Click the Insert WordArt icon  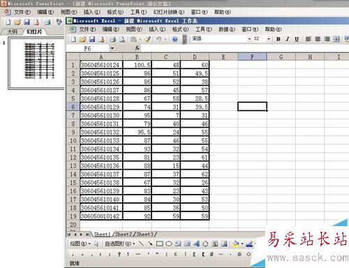pos(197,244)
